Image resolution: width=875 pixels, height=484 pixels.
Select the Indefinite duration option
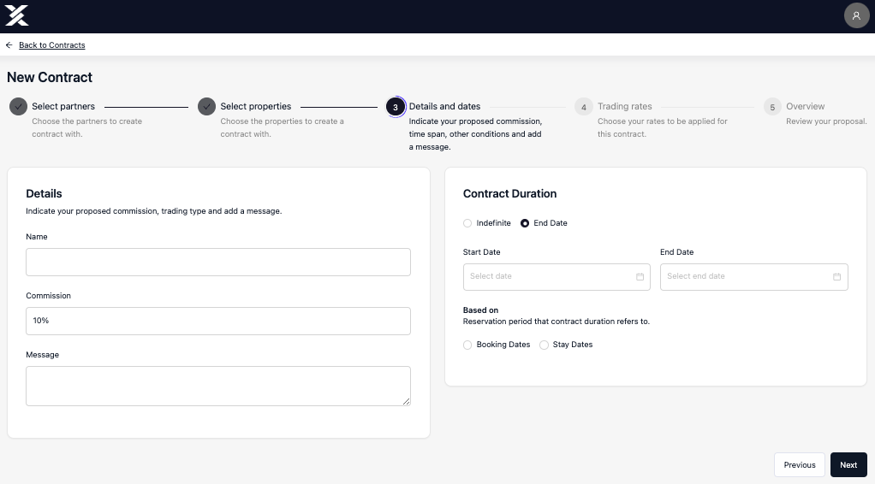tap(467, 223)
